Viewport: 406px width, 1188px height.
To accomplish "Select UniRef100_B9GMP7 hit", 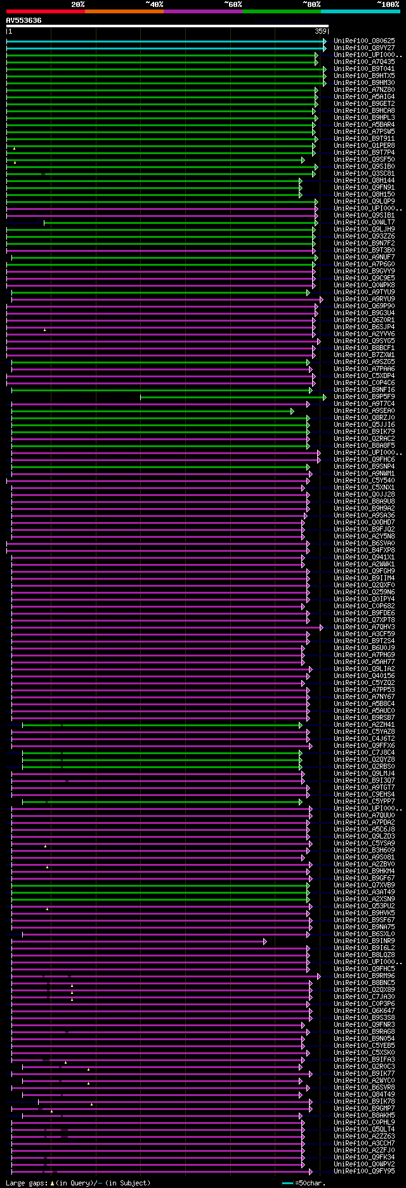I will 364,1108.
